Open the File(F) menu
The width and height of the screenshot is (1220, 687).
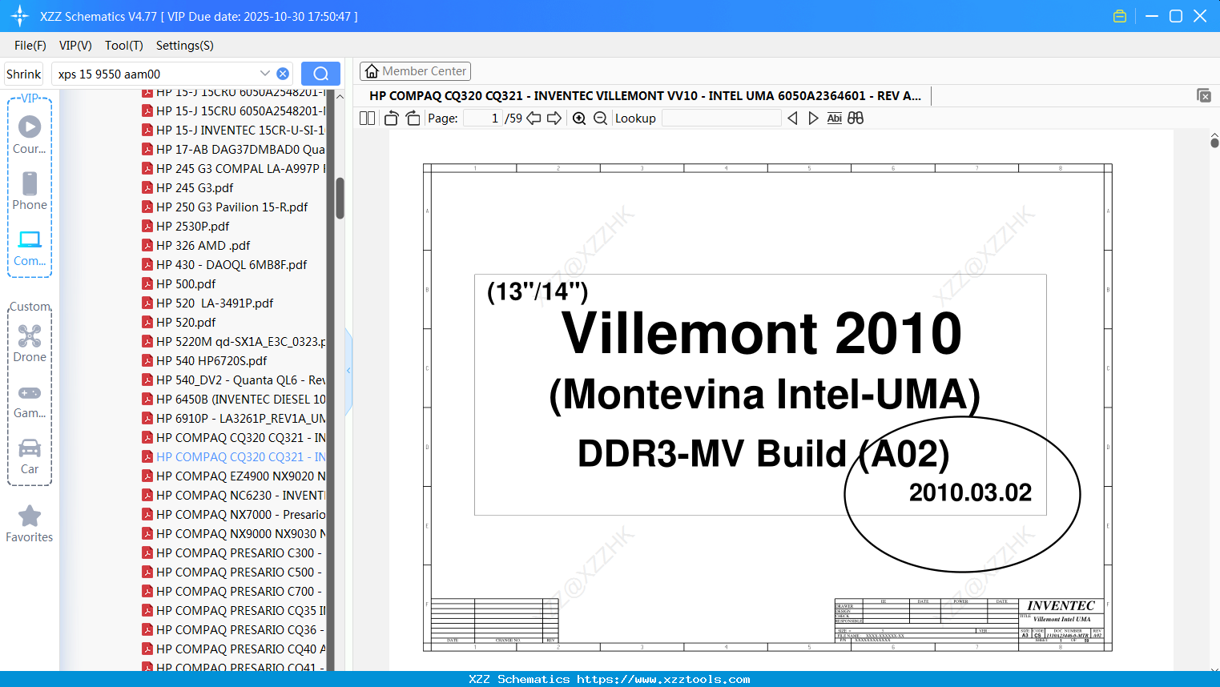coord(30,46)
